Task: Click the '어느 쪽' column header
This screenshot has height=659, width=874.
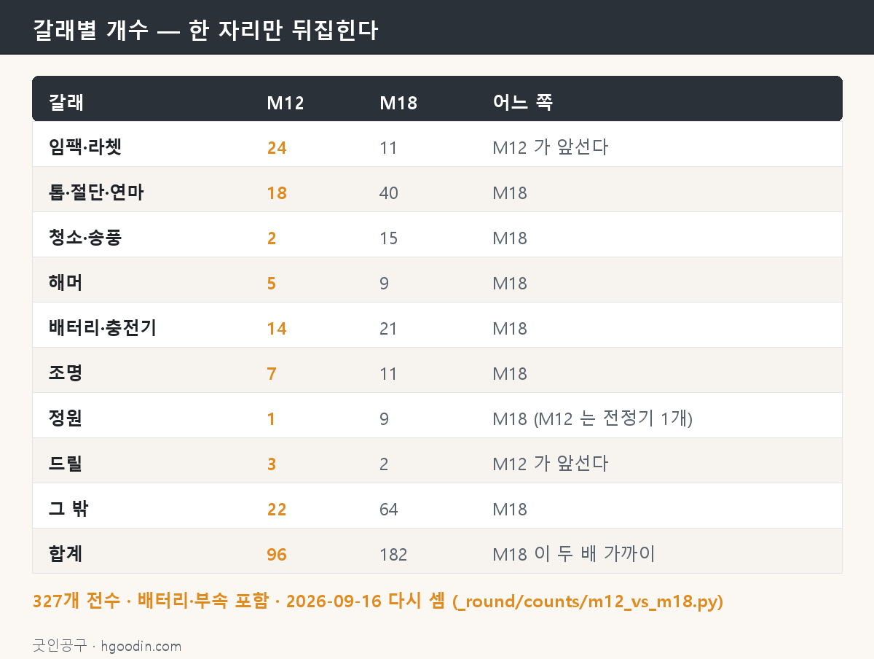Action: [x=522, y=103]
